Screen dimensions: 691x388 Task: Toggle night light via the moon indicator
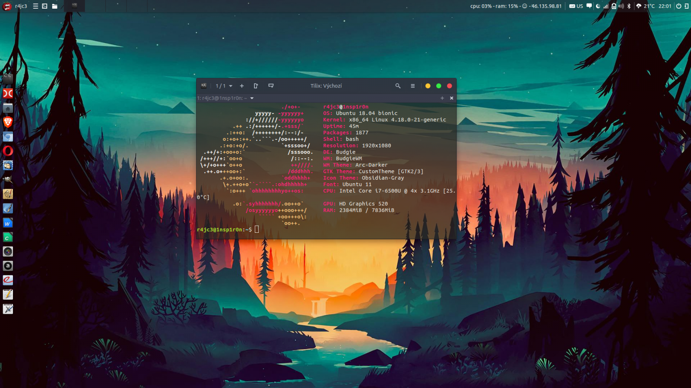coord(598,6)
